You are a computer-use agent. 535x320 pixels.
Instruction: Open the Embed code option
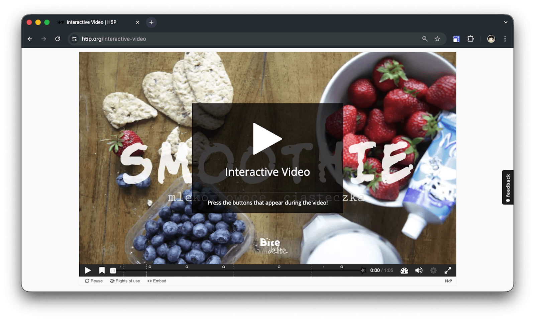click(x=157, y=281)
